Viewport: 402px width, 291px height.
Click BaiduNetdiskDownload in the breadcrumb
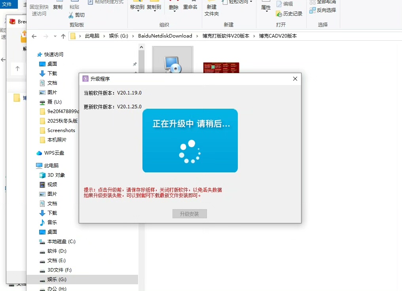(x=165, y=36)
